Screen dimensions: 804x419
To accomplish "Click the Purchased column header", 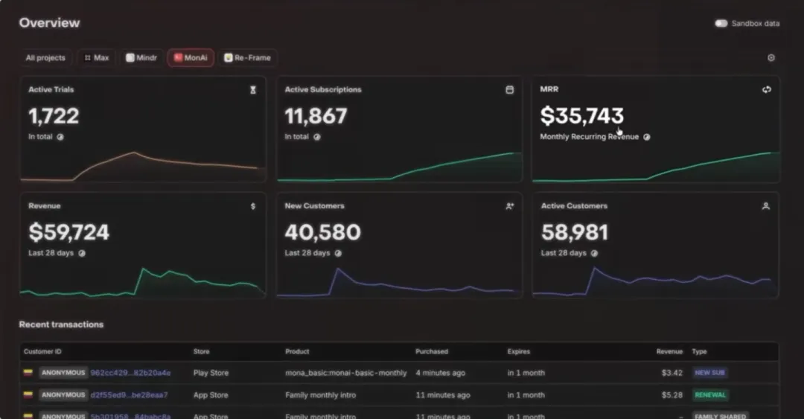I will tap(432, 352).
